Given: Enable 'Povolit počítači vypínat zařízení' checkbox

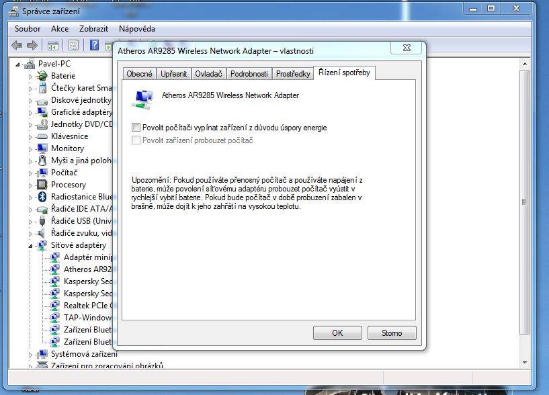Looking at the screenshot, I should (136, 128).
